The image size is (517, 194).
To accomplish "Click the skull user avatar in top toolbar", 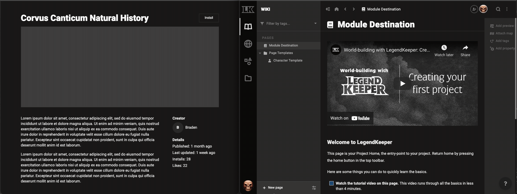I will point(483,9).
